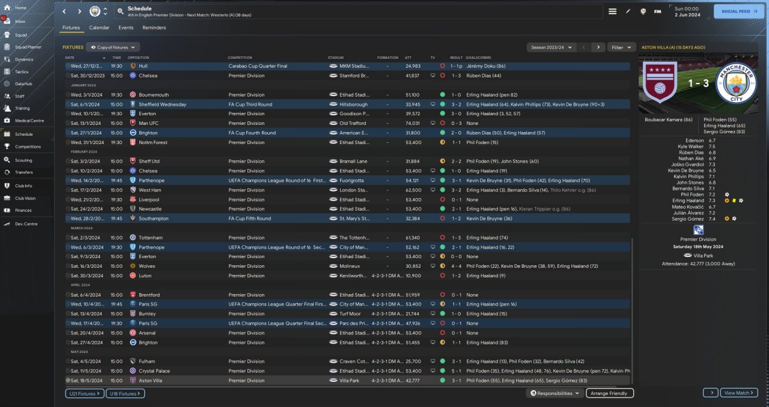Go forward with the right navigation arrow
Screen dimensions: 769x407
click(x=79, y=11)
